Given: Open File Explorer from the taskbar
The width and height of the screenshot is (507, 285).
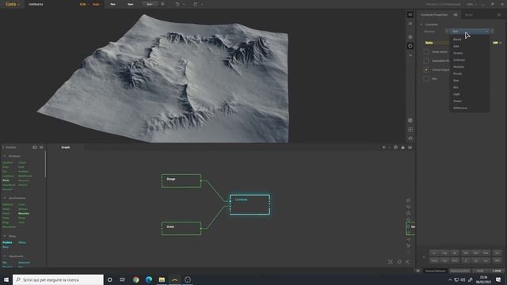Looking at the screenshot, I should (x=162, y=279).
